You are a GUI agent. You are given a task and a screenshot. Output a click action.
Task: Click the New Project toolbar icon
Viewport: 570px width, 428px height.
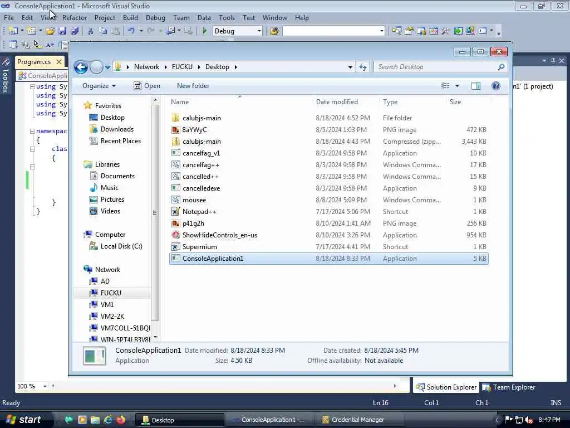[x=13, y=31]
